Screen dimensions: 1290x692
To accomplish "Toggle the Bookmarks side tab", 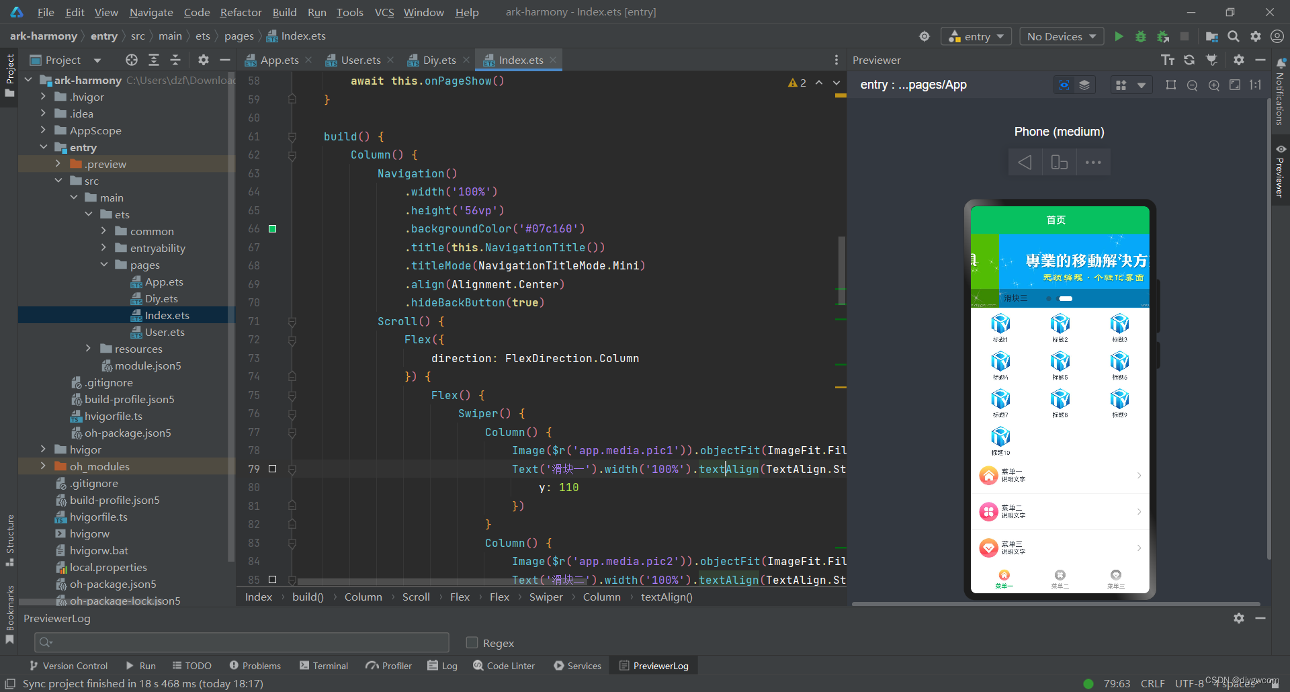I will click(10, 613).
